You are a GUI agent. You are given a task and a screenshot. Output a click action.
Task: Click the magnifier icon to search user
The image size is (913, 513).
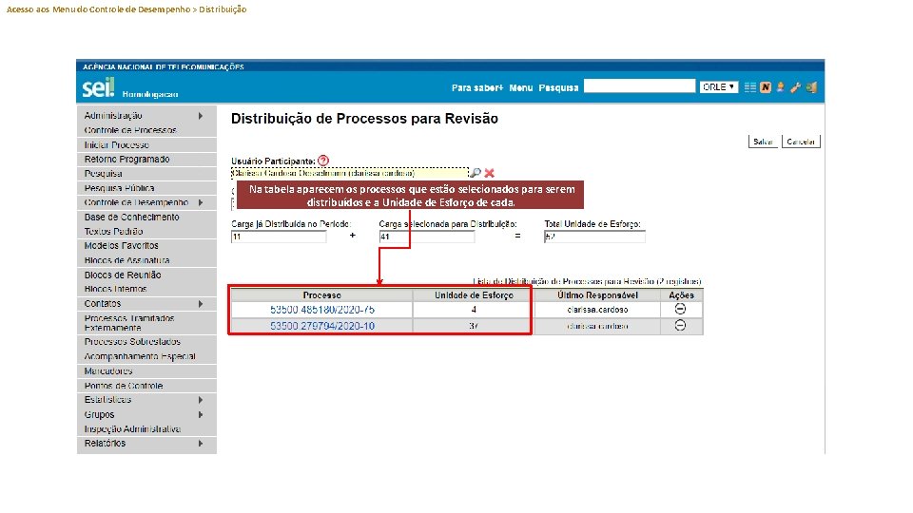[x=476, y=173]
